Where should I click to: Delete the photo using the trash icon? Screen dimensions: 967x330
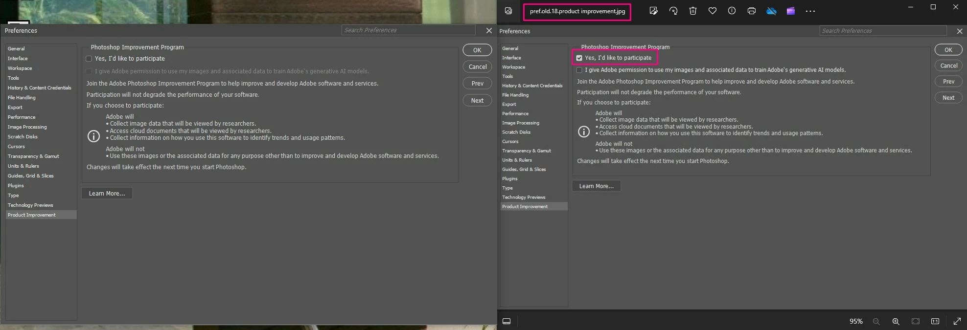pos(693,11)
